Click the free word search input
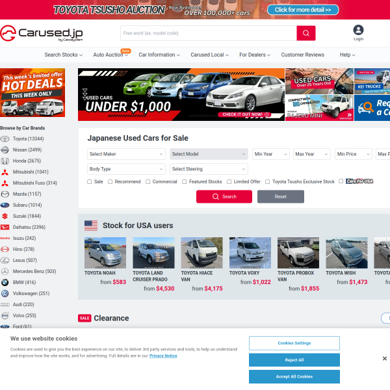 [x=209, y=33]
